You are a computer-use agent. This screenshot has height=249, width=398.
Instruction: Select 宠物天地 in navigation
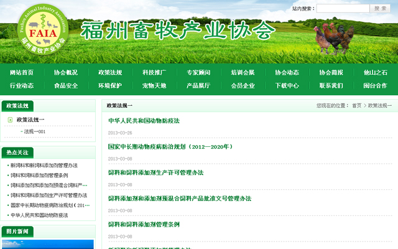pos(154,86)
